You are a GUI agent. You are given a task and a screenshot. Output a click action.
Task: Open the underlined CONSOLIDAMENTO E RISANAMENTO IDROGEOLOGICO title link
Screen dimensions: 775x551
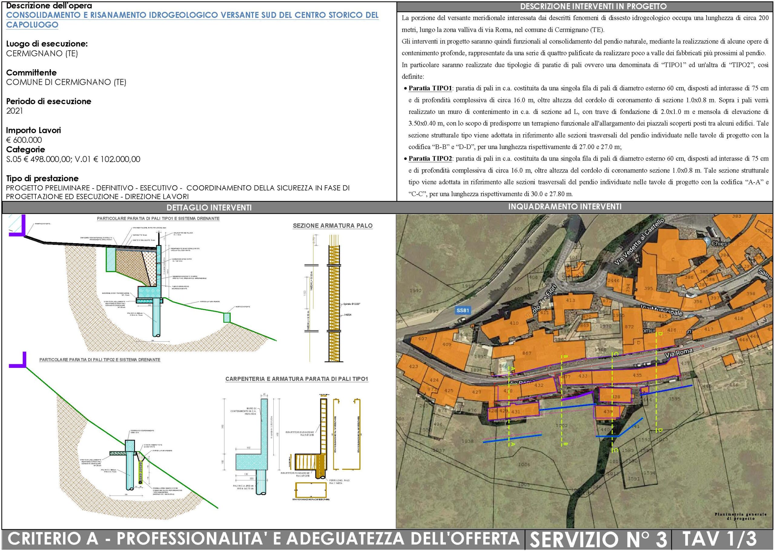192,20
